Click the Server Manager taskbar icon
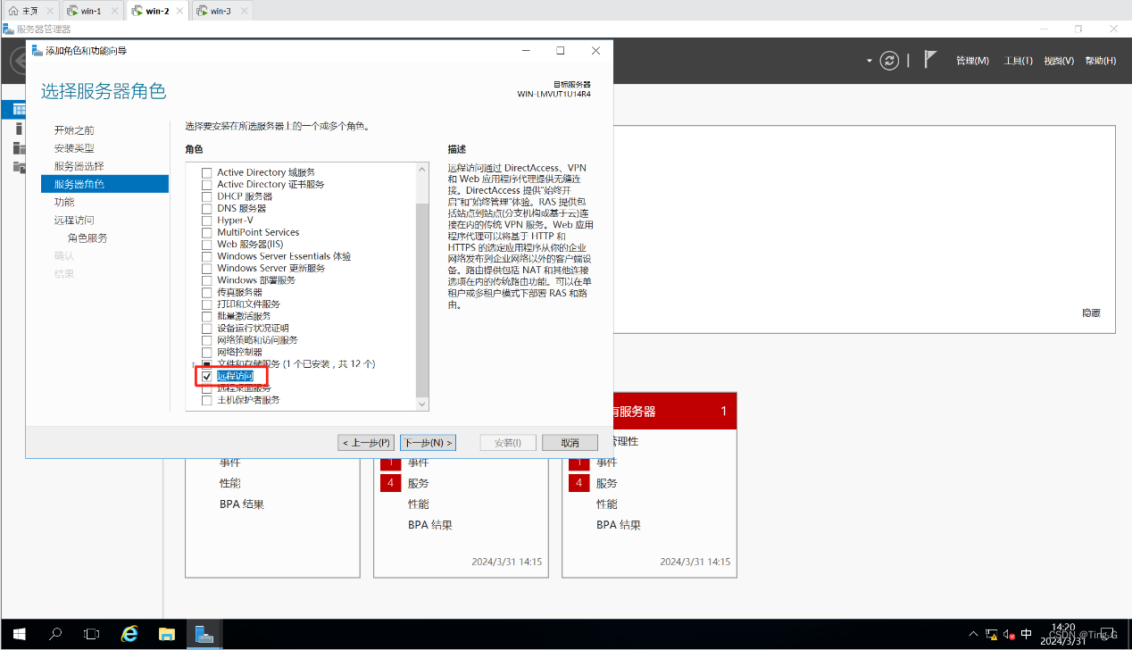Image resolution: width=1132 pixels, height=650 pixels. click(x=204, y=635)
